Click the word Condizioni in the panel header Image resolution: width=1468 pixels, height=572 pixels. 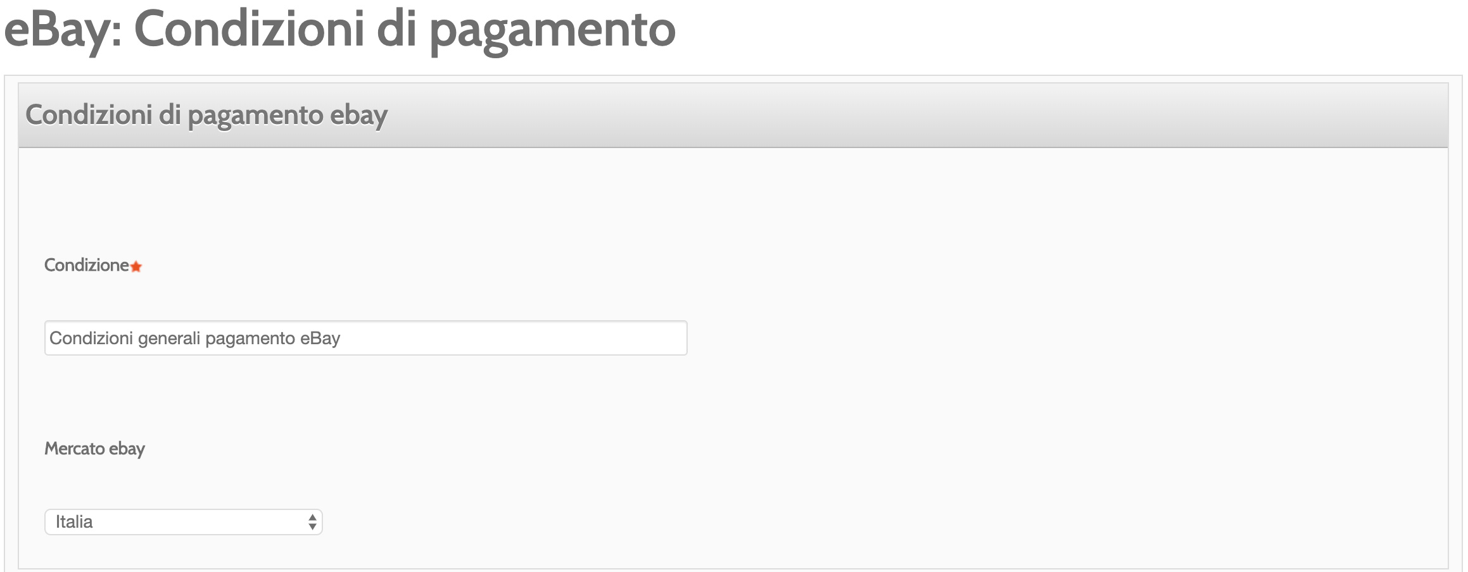click(89, 115)
